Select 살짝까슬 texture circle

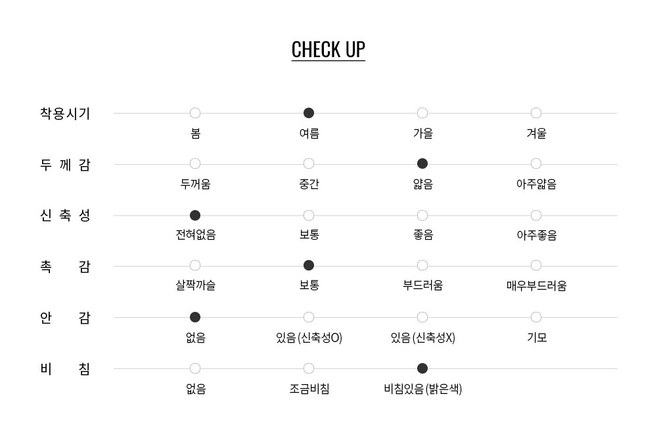pos(195,266)
